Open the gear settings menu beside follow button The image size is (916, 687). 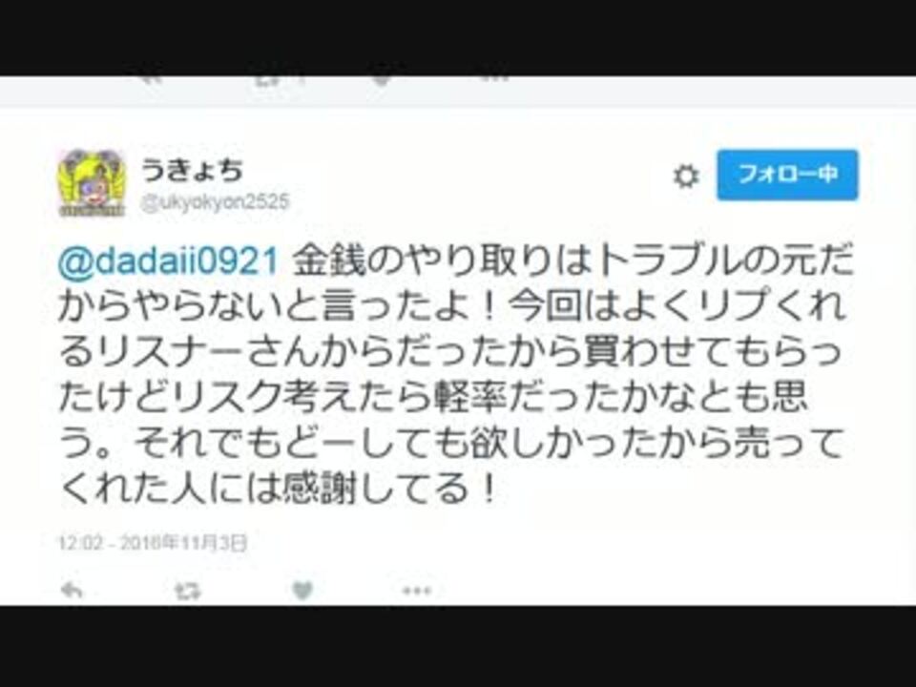[x=686, y=176]
